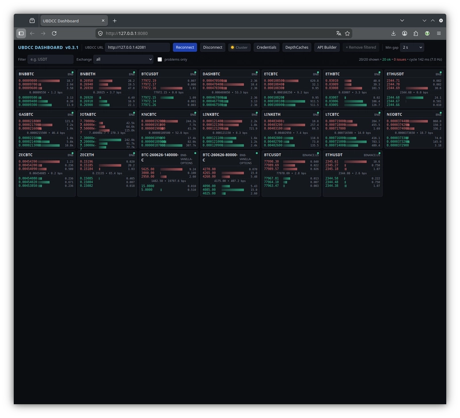Open the browser downloads icon
Viewport: 460px width, 418px height.
[393, 33]
